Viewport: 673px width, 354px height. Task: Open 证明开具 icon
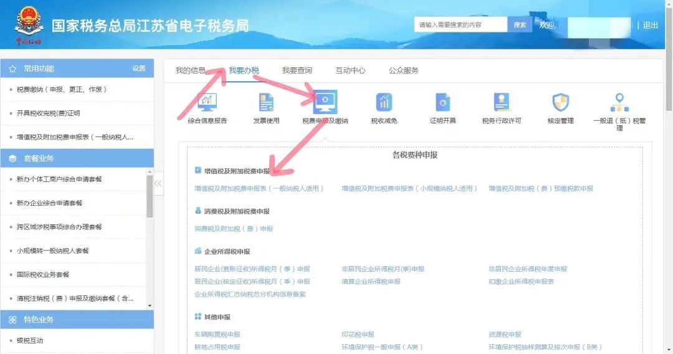(x=442, y=103)
